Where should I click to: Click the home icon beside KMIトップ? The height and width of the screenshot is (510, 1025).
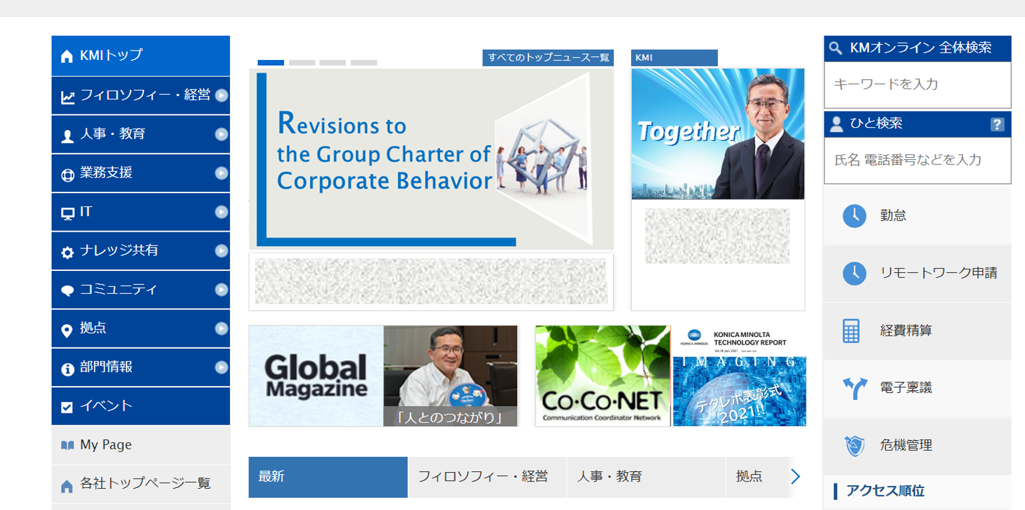(x=67, y=57)
